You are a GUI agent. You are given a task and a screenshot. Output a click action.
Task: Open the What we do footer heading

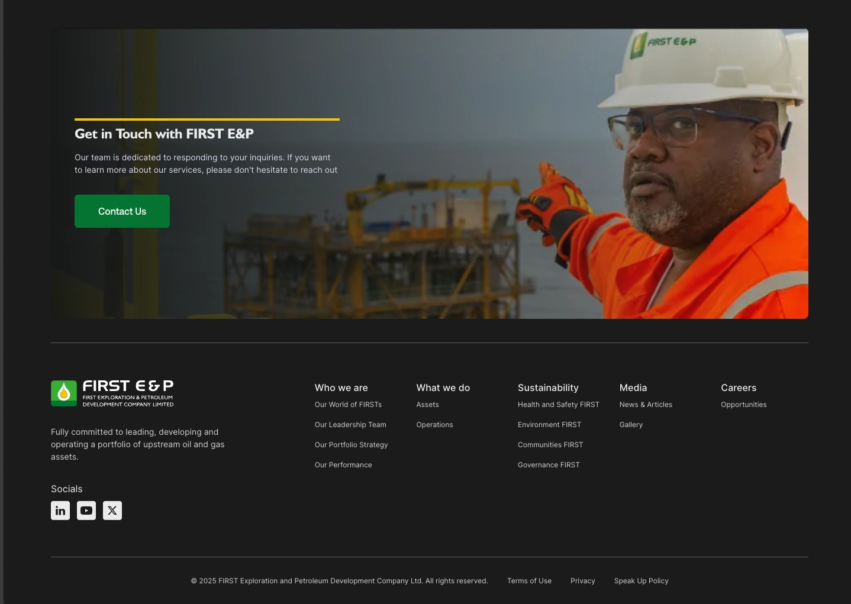point(443,387)
